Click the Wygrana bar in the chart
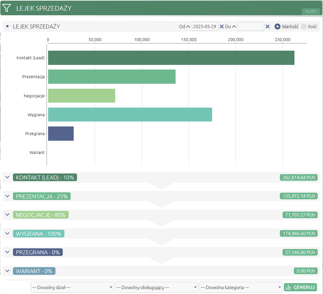Viewport: 323px width, 294px height. (x=130, y=115)
